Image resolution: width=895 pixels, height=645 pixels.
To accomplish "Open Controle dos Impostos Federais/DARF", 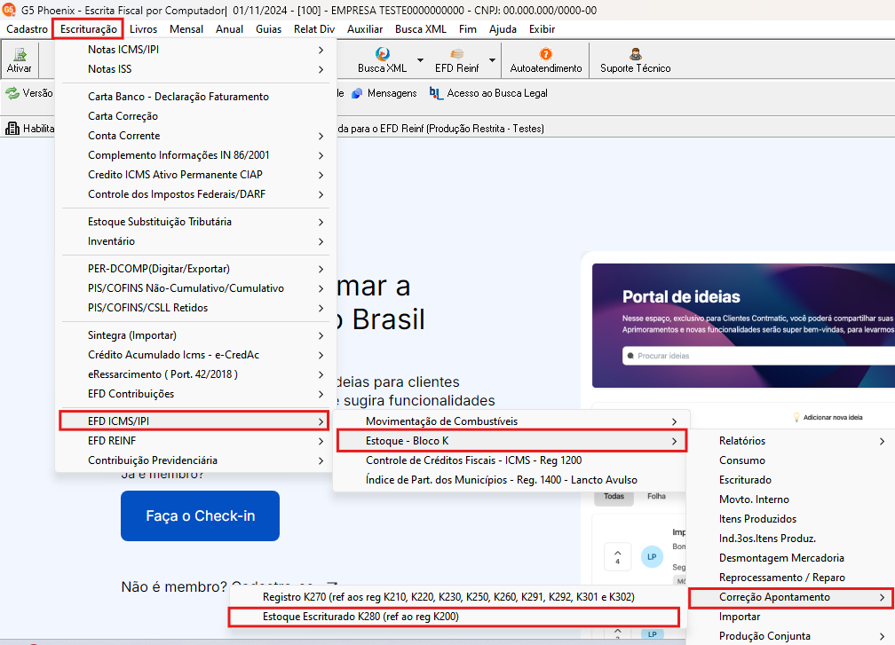I will 194,194.
